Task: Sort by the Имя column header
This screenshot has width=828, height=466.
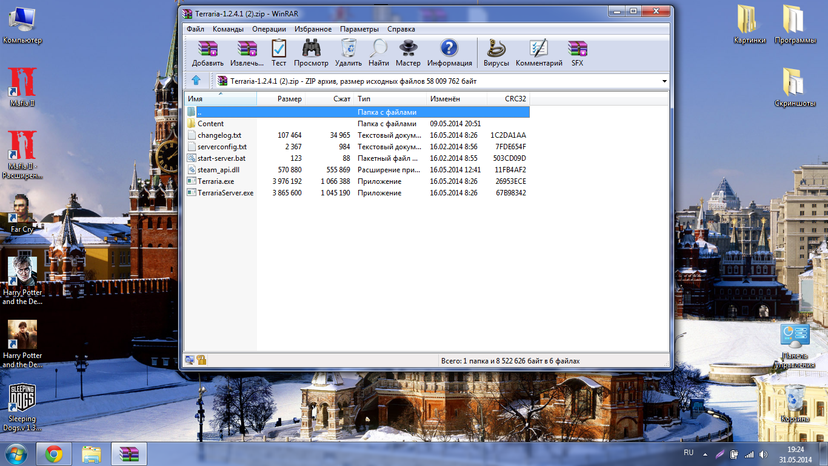Action: (221, 99)
